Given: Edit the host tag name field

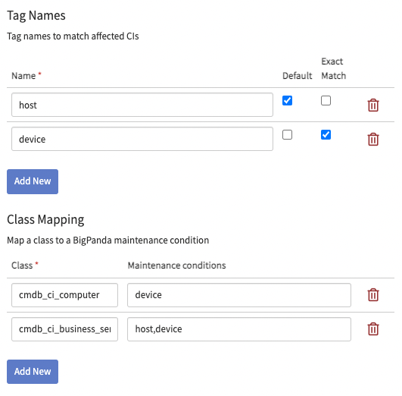Looking at the screenshot, I should (x=142, y=105).
